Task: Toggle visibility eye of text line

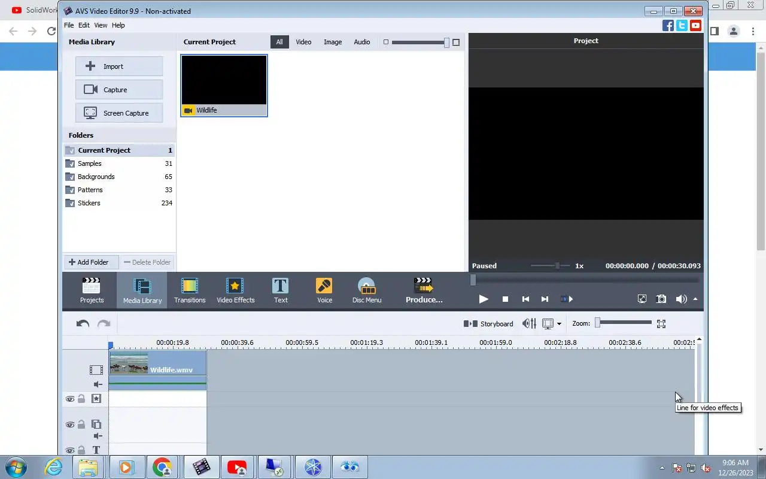Action: (x=70, y=450)
